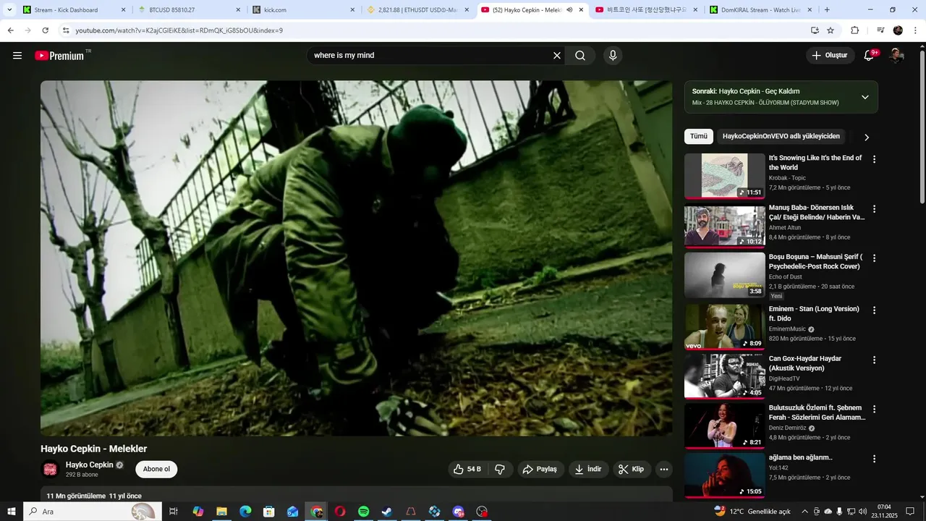
Task: Open "Boşu Boşuna – Mahsuni Şerif" thumbnail
Action: pyautogui.click(x=724, y=275)
